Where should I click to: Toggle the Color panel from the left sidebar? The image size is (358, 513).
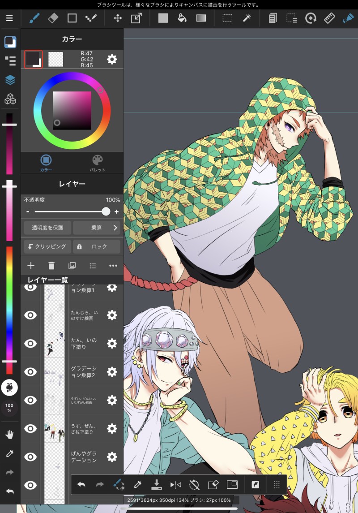click(10, 42)
